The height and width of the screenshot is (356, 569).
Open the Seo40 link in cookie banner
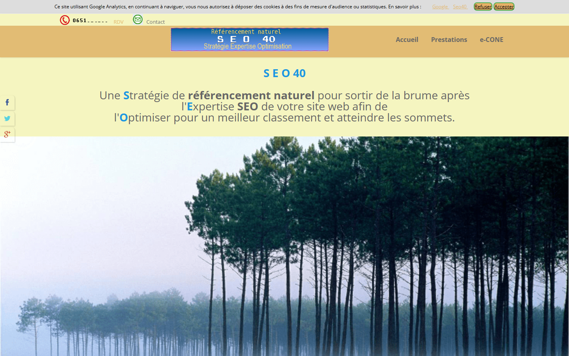[460, 7]
